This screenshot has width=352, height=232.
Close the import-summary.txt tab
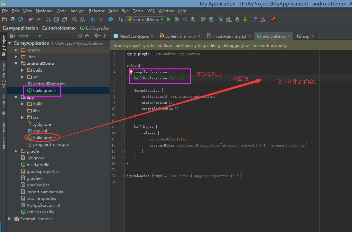click(x=249, y=36)
